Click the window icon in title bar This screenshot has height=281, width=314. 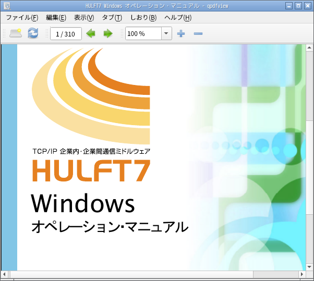point(7,6)
